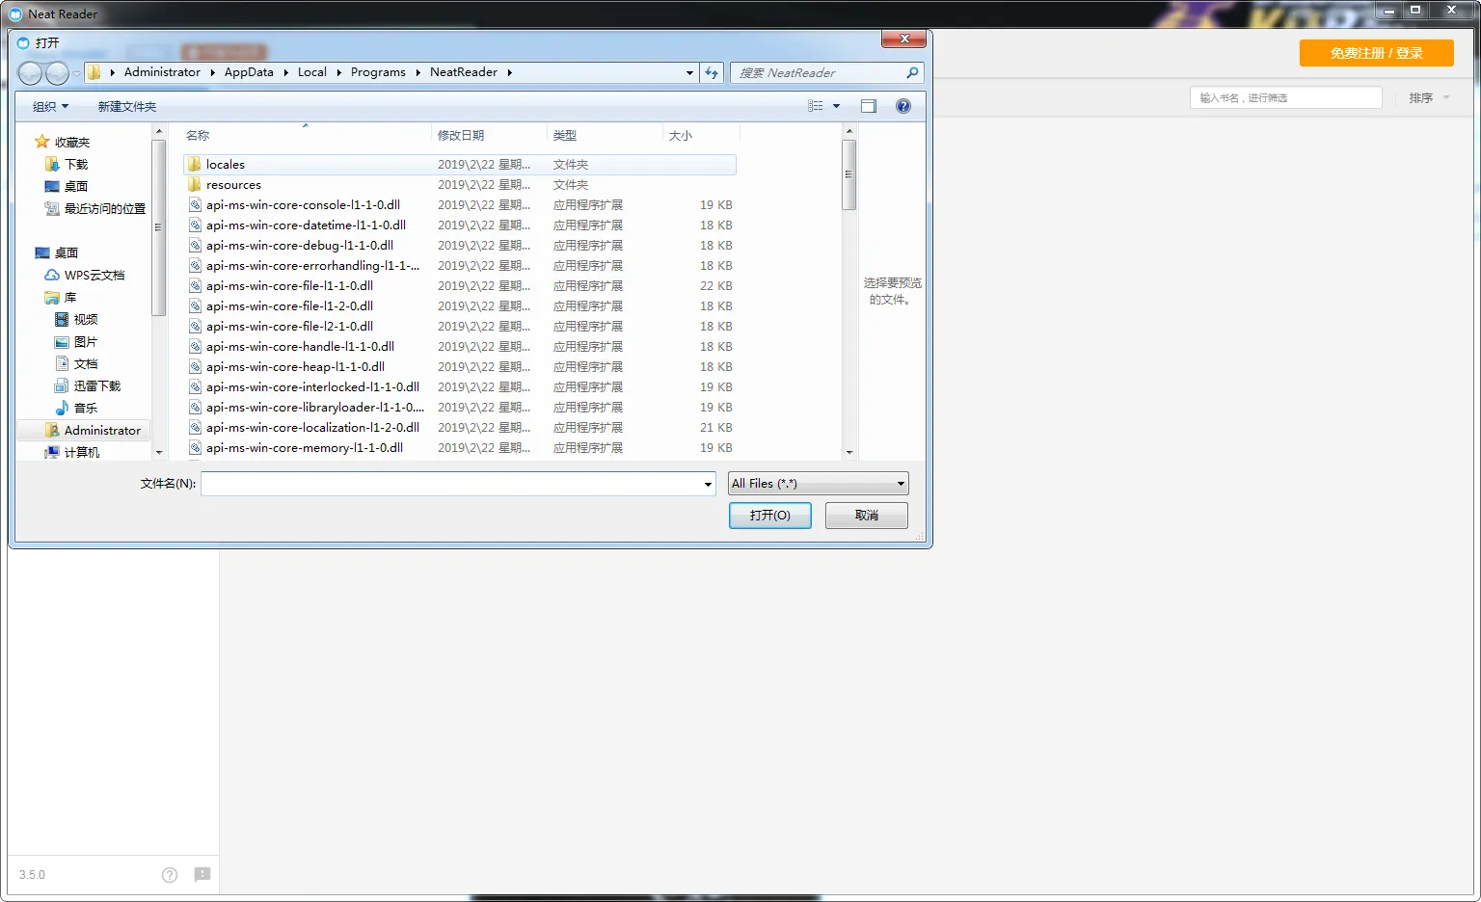Click the change view icon
The height and width of the screenshot is (902, 1481).
(816, 106)
